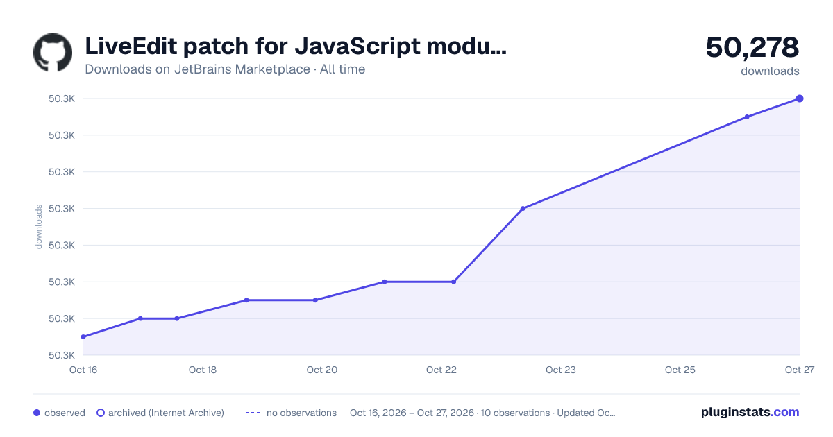The image size is (833, 437).
Task: Click the 50,278 downloads total
Action: pyautogui.click(x=752, y=47)
